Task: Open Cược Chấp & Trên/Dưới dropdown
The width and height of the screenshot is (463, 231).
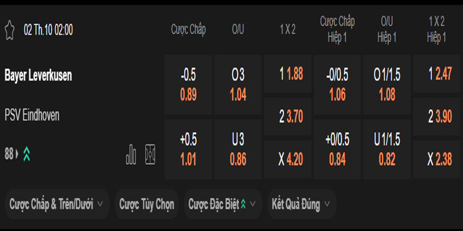Action: pos(56,204)
